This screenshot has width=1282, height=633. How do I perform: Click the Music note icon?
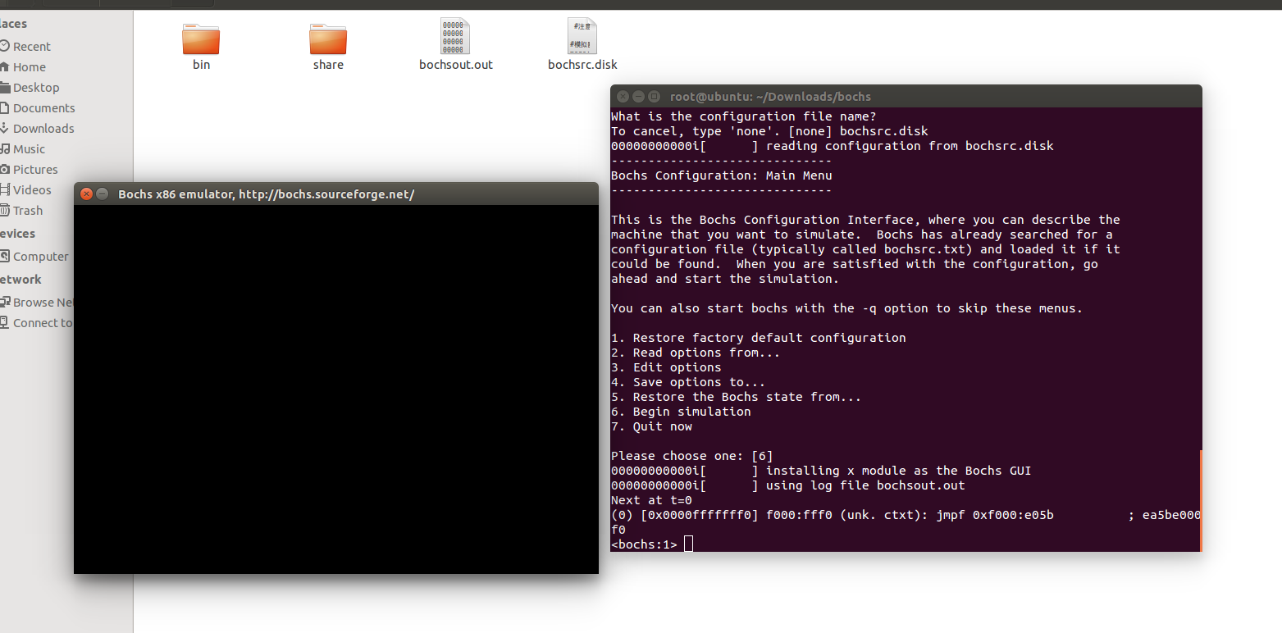coord(4,149)
